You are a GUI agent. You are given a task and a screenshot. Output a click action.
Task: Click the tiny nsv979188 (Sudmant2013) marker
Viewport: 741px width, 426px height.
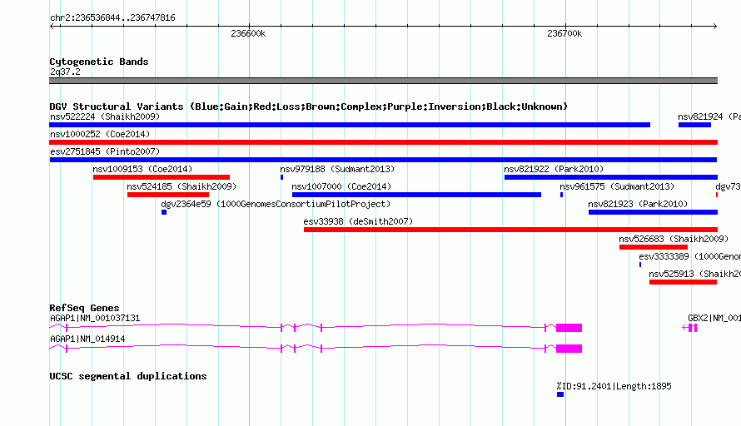[x=281, y=177]
